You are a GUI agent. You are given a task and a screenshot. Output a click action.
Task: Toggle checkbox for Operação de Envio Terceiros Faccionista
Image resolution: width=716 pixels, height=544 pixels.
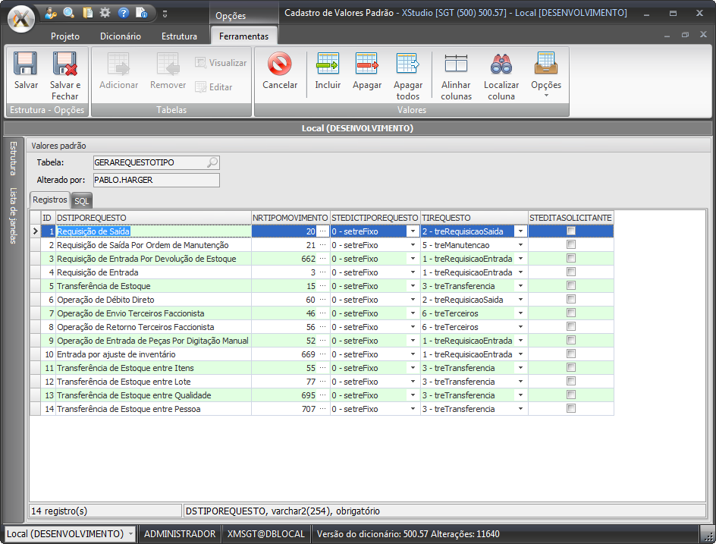pos(571,313)
